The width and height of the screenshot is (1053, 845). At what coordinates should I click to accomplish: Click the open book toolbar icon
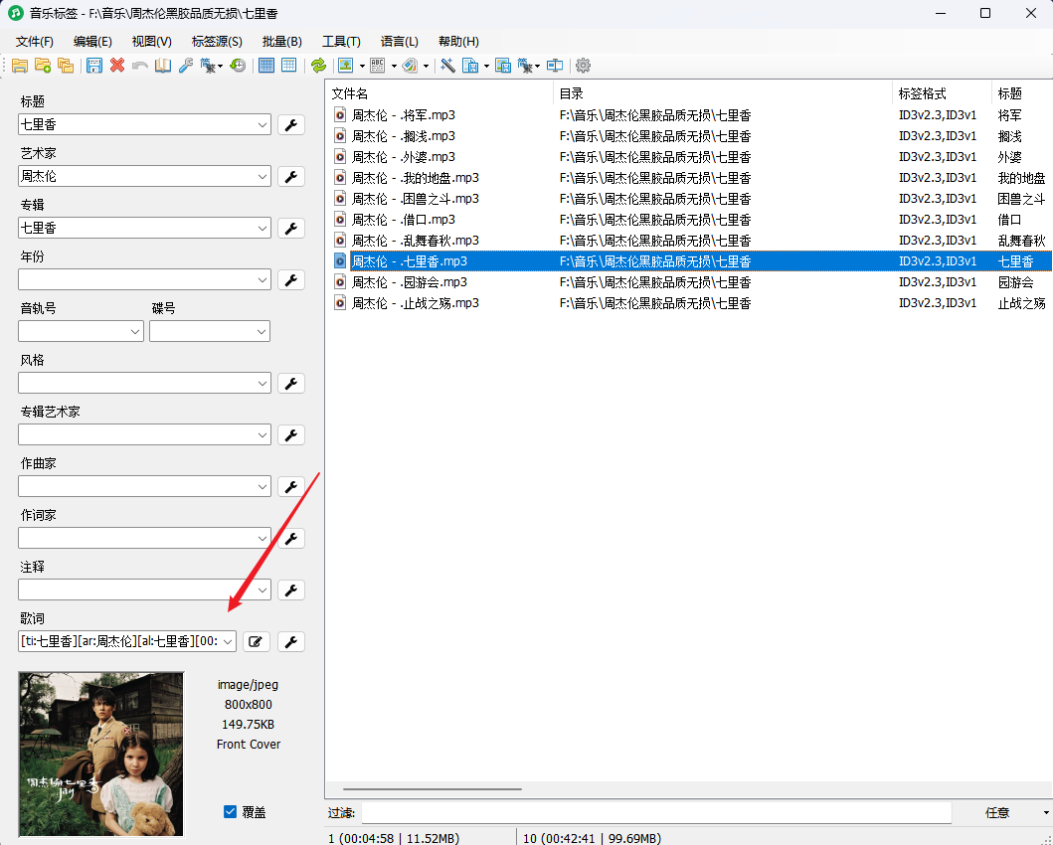point(163,66)
